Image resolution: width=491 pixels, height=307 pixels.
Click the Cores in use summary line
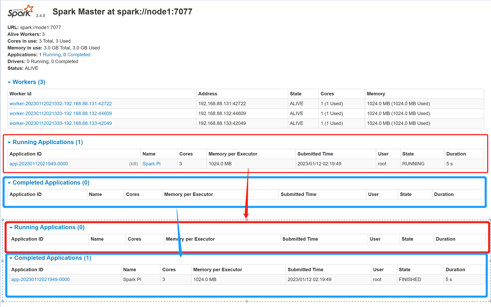39,41
